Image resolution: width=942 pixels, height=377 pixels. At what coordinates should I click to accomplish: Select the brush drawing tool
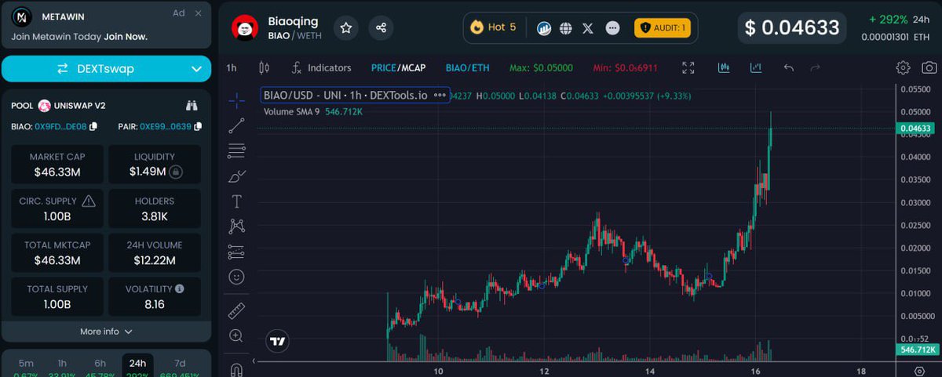coord(236,176)
